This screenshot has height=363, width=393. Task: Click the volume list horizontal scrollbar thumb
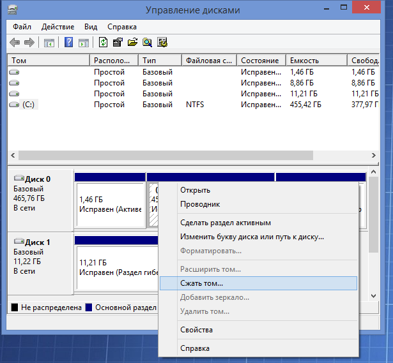pyautogui.click(x=166, y=156)
